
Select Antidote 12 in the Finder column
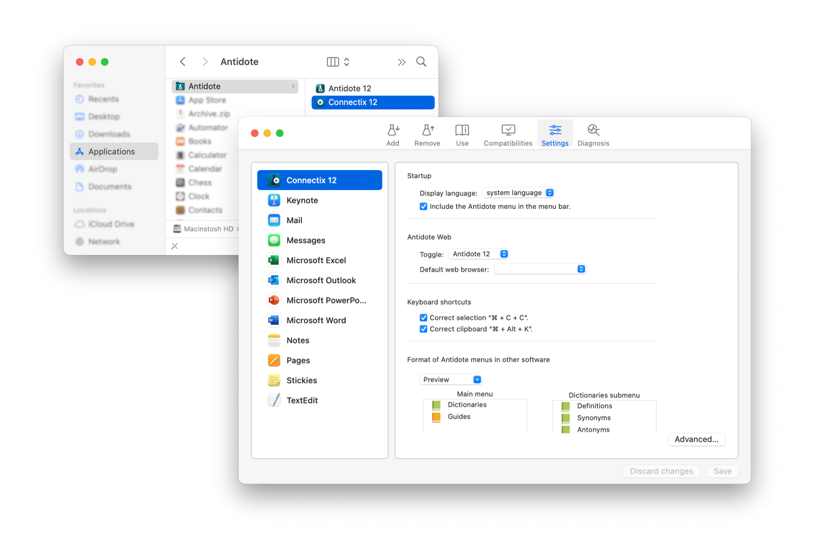[x=349, y=89]
